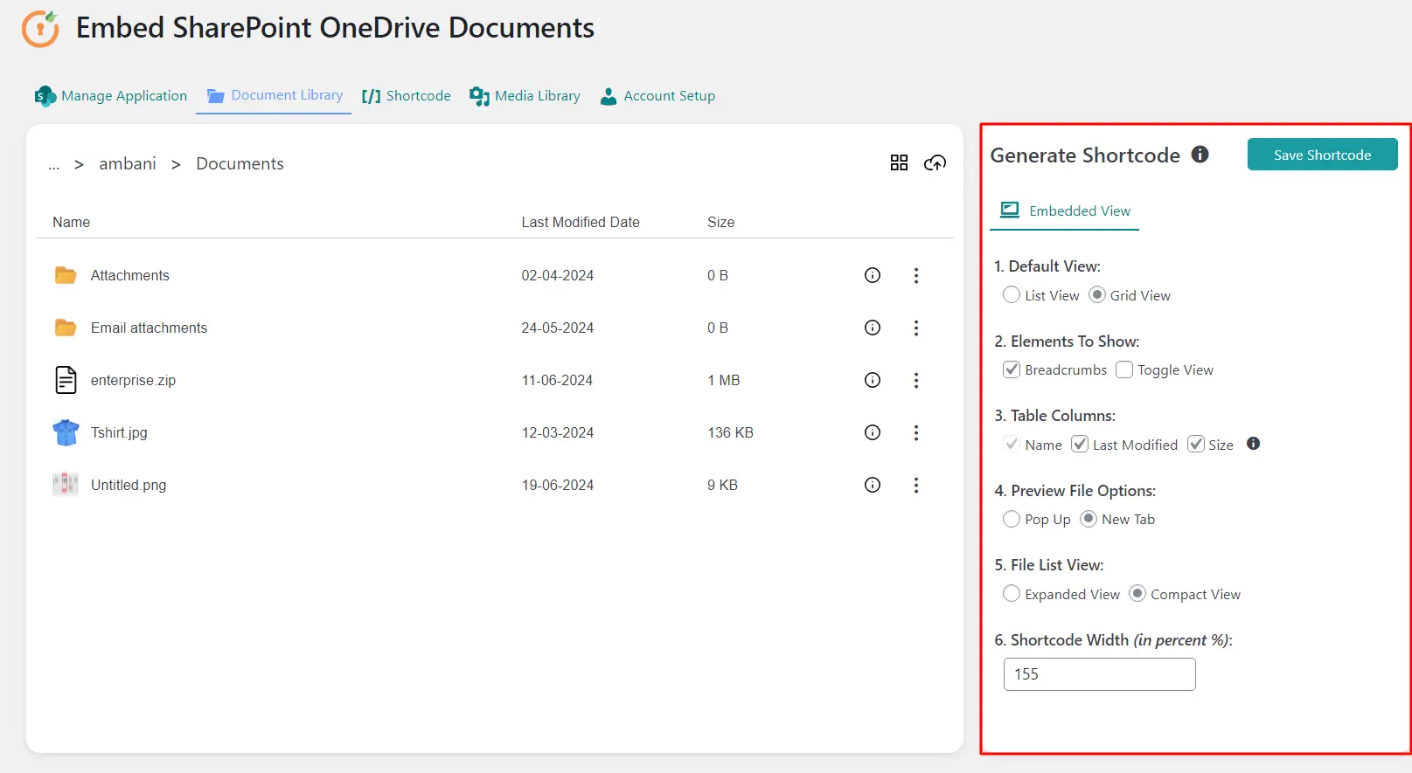Open Document Library tab
1412x773 pixels.
tap(275, 95)
